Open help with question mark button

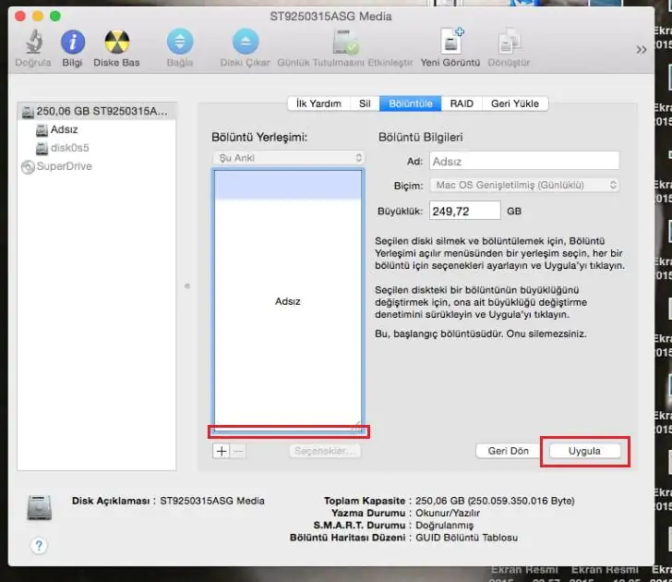[39, 546]
